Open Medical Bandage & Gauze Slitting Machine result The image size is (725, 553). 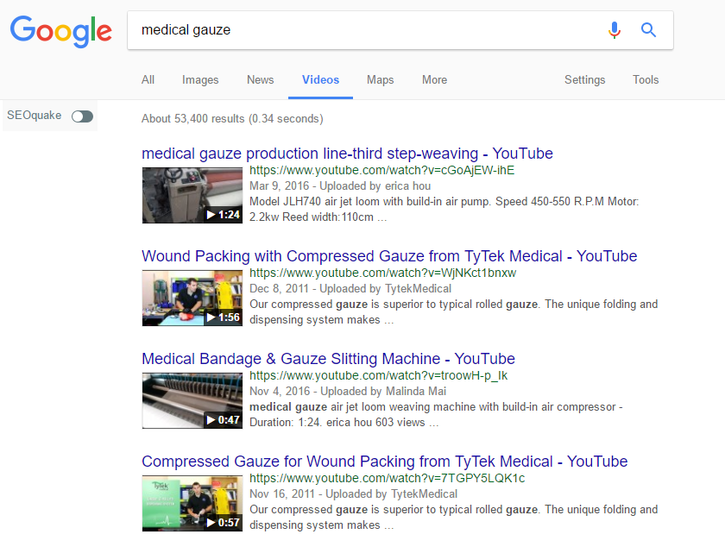[328, 359]
